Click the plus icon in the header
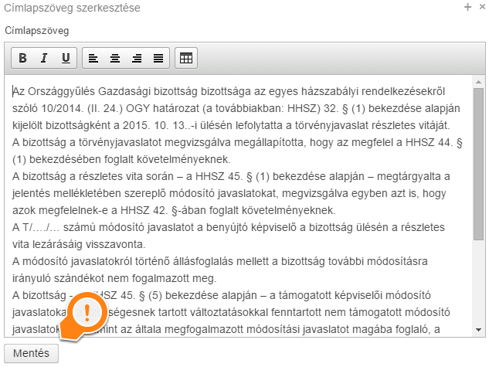Image resolution: width=489 pixels, height=367 pixels. (x=468, y=7)
